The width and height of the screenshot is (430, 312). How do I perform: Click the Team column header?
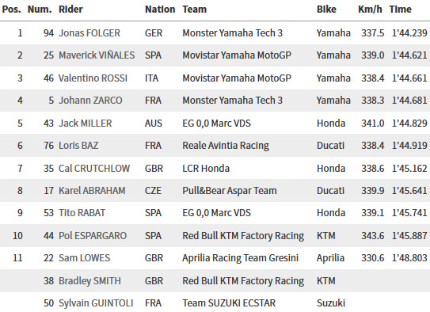[195, 10]
